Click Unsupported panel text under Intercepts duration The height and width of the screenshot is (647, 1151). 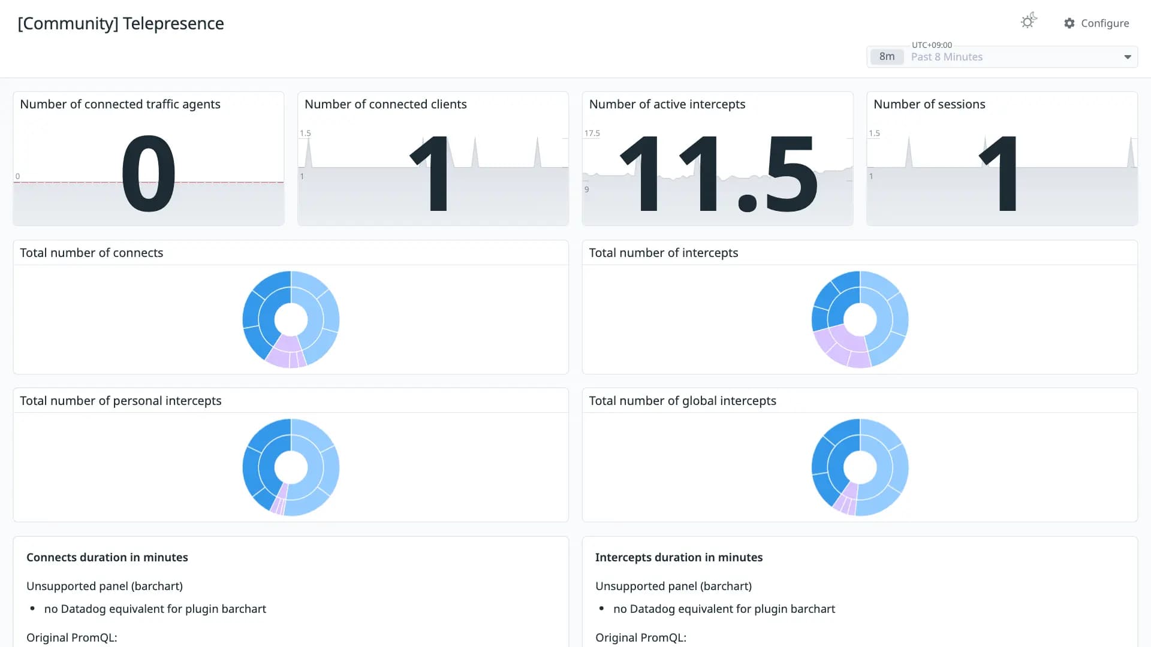click(x=674, y=586)
